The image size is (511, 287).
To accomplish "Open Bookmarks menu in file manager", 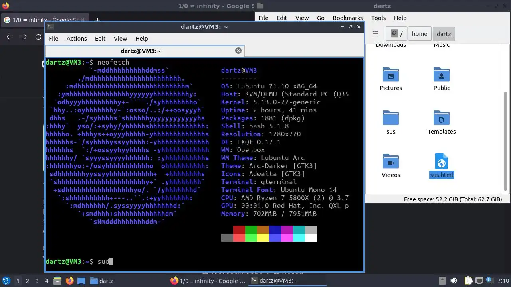I will (x=348, y=18).
